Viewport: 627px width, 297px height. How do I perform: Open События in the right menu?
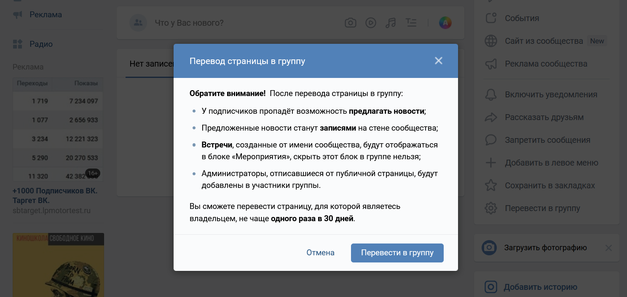[522, 18]
